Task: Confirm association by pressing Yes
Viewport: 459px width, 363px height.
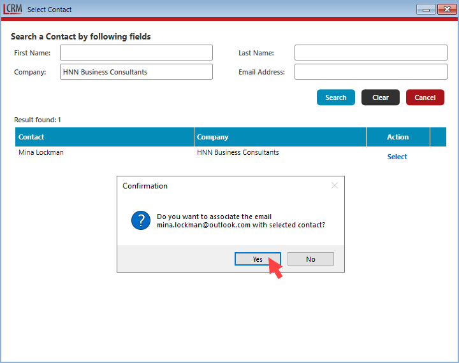Action: (258, 259)
